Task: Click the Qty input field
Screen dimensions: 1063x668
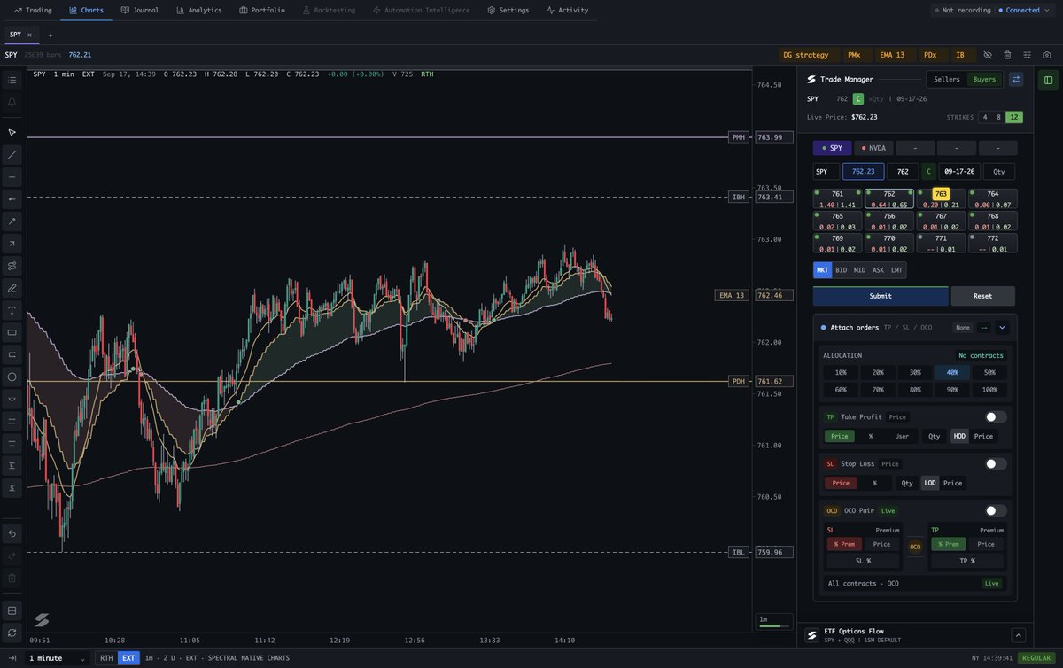Action: click(999, 171)
